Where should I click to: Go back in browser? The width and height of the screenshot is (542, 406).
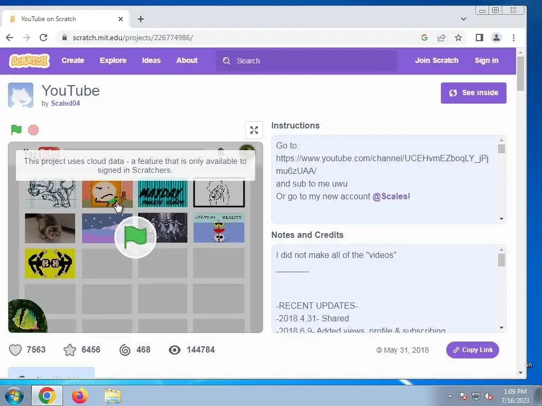point(10,38)
